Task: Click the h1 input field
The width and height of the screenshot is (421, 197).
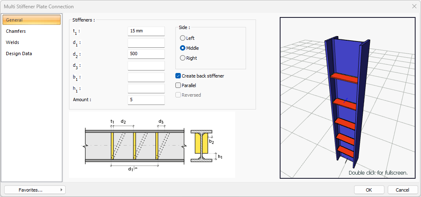Action: (x=146, y=88)
